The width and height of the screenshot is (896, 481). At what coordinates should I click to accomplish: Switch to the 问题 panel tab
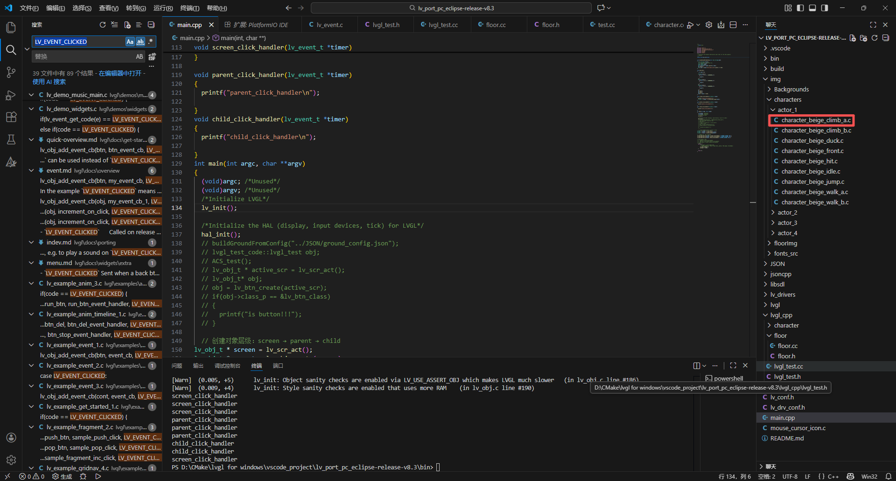coord(177,366)
